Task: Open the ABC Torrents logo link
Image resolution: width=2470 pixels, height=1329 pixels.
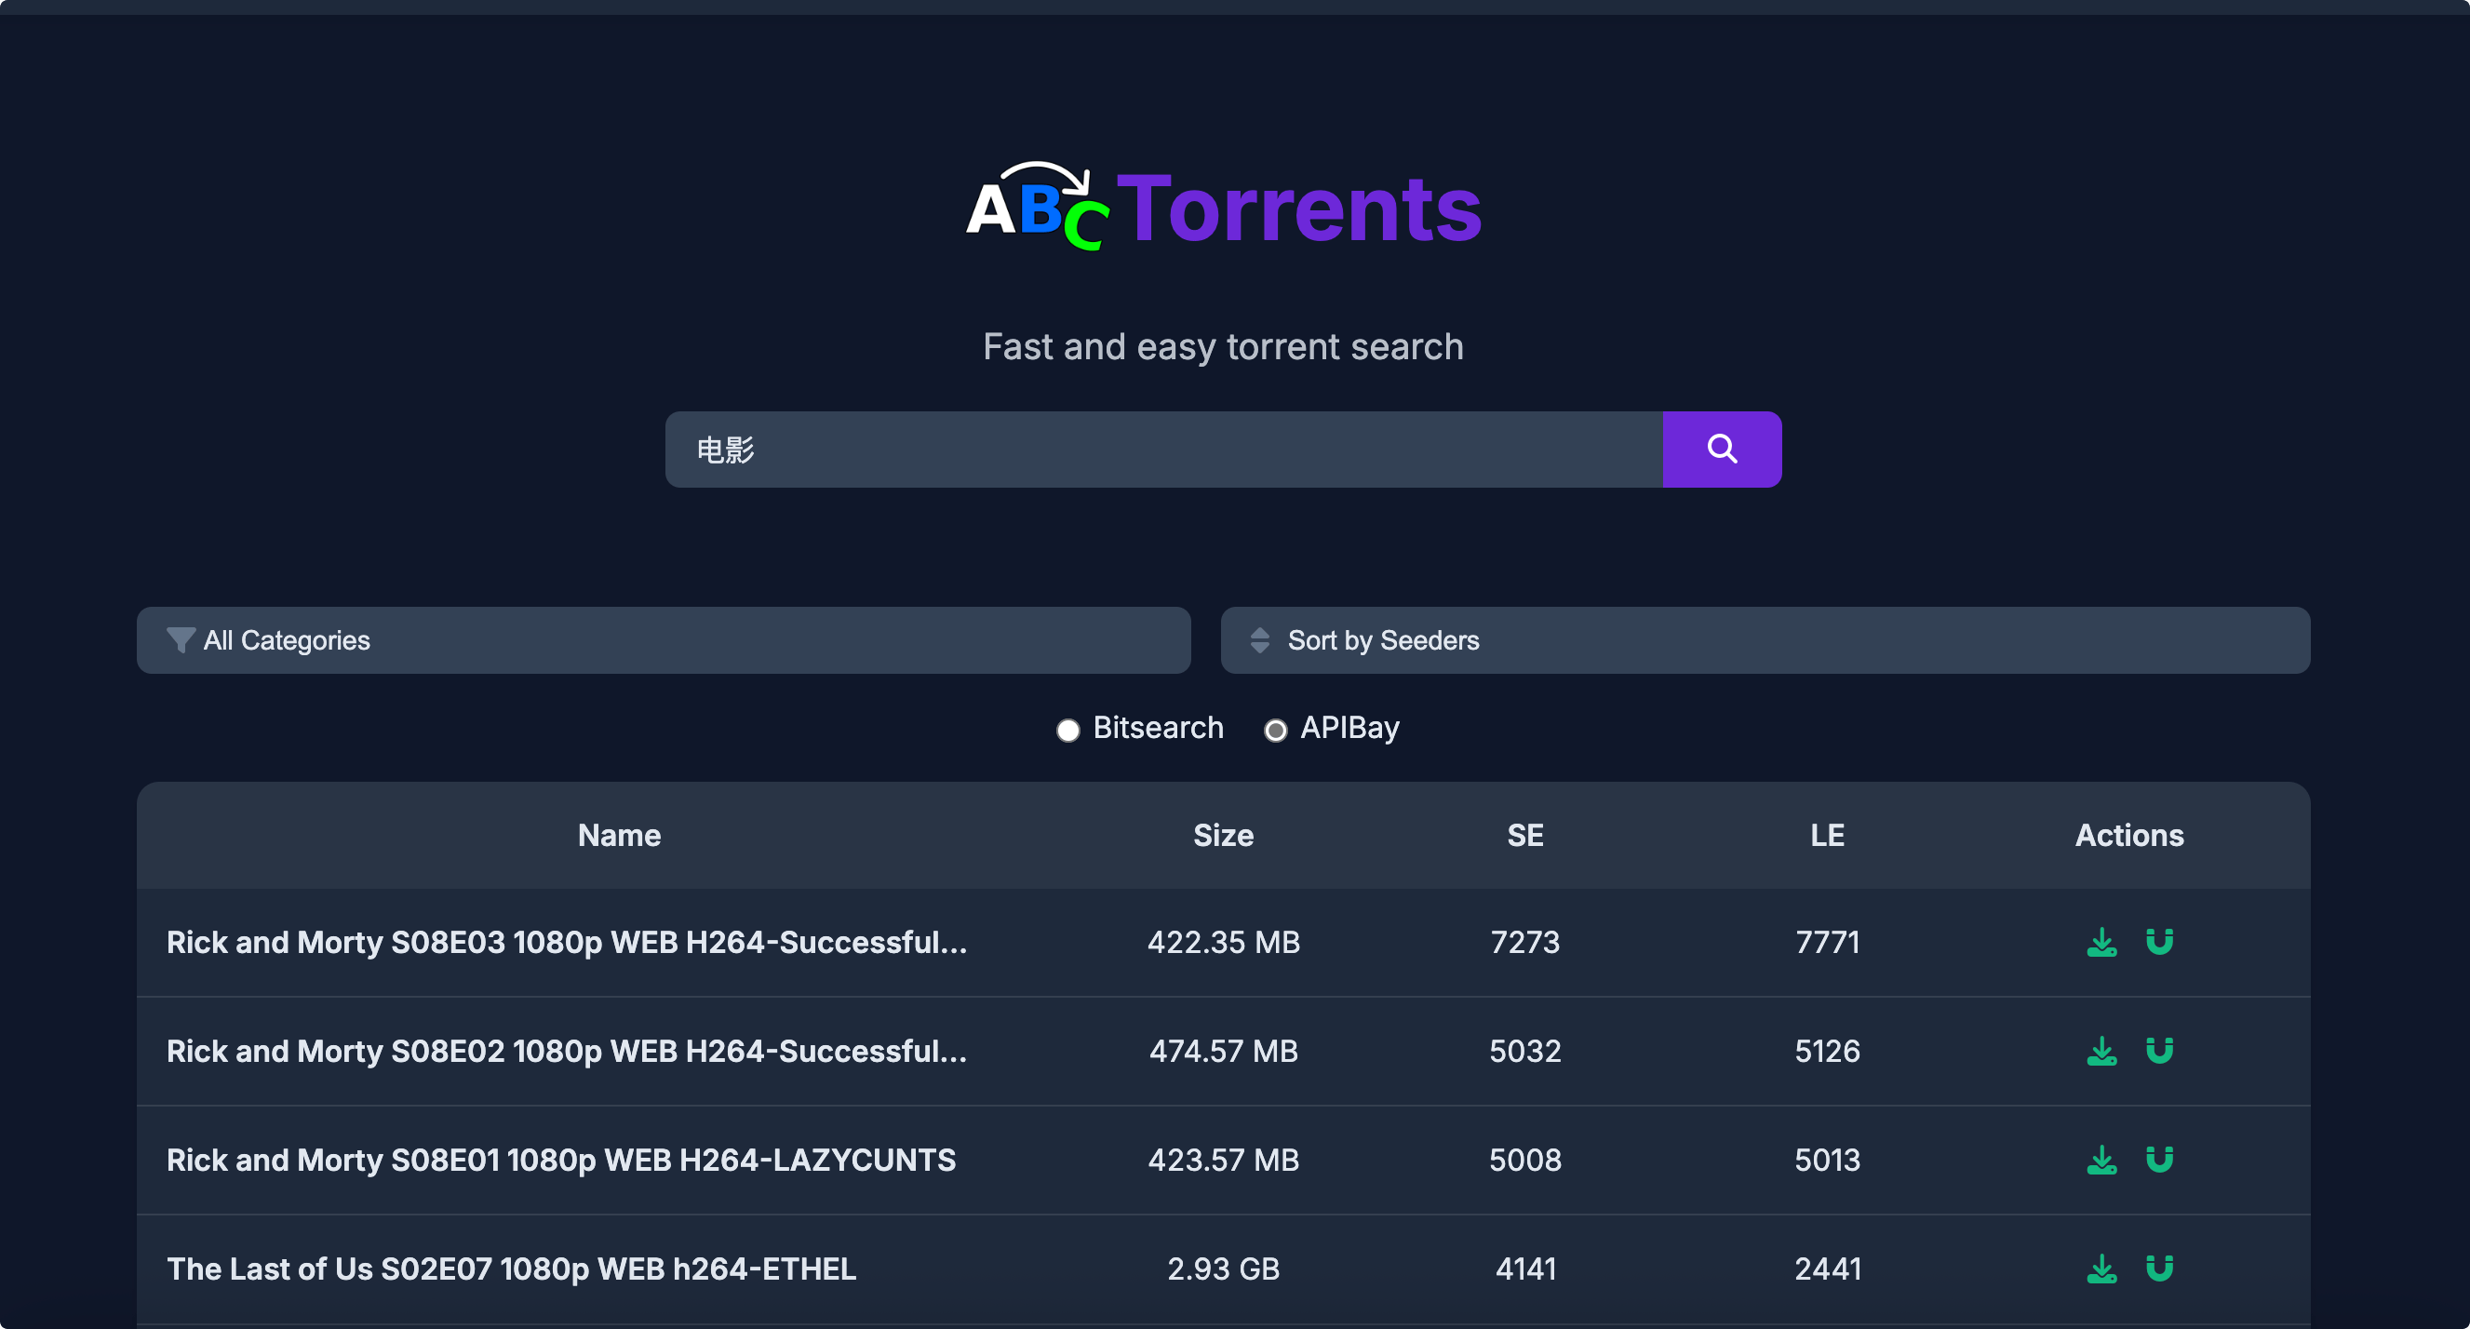Action: pyautogui.click(x=1224, y=208)
